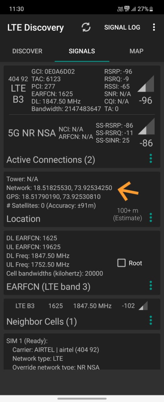Enable the Root checkbox
The height and width of the screenshot is (402, 164).
click(121, 263)
